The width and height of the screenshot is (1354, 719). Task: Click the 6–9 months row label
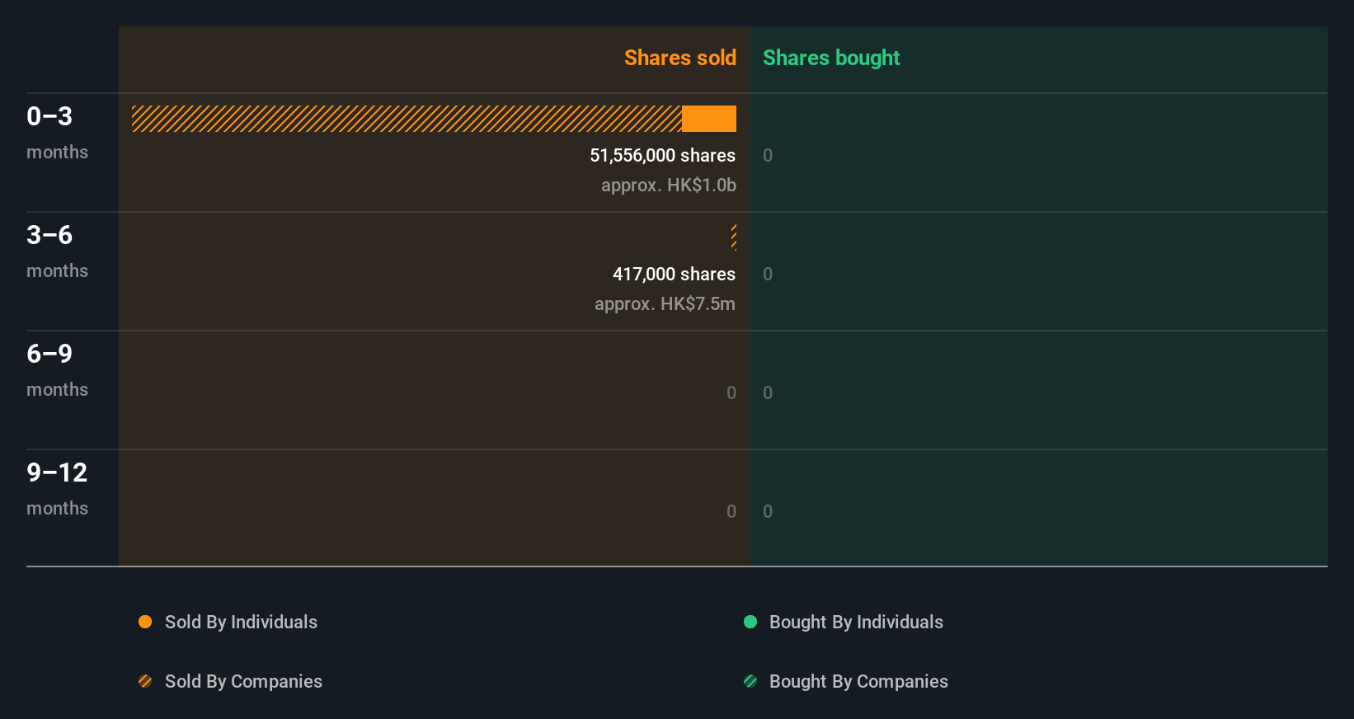[57, 370]
